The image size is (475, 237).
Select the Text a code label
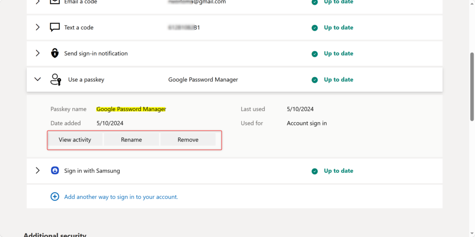point(79,27)
